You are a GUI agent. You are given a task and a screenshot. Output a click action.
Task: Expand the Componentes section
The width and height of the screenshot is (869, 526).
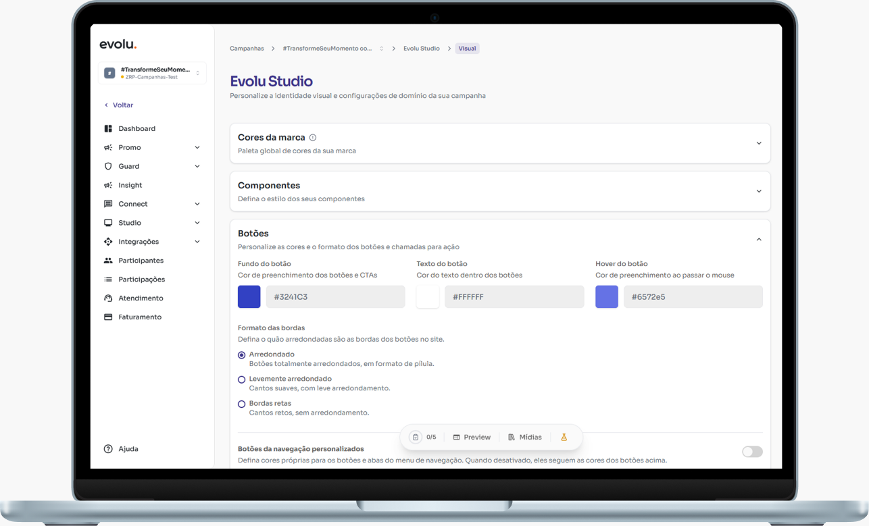(x=759, y=191)
